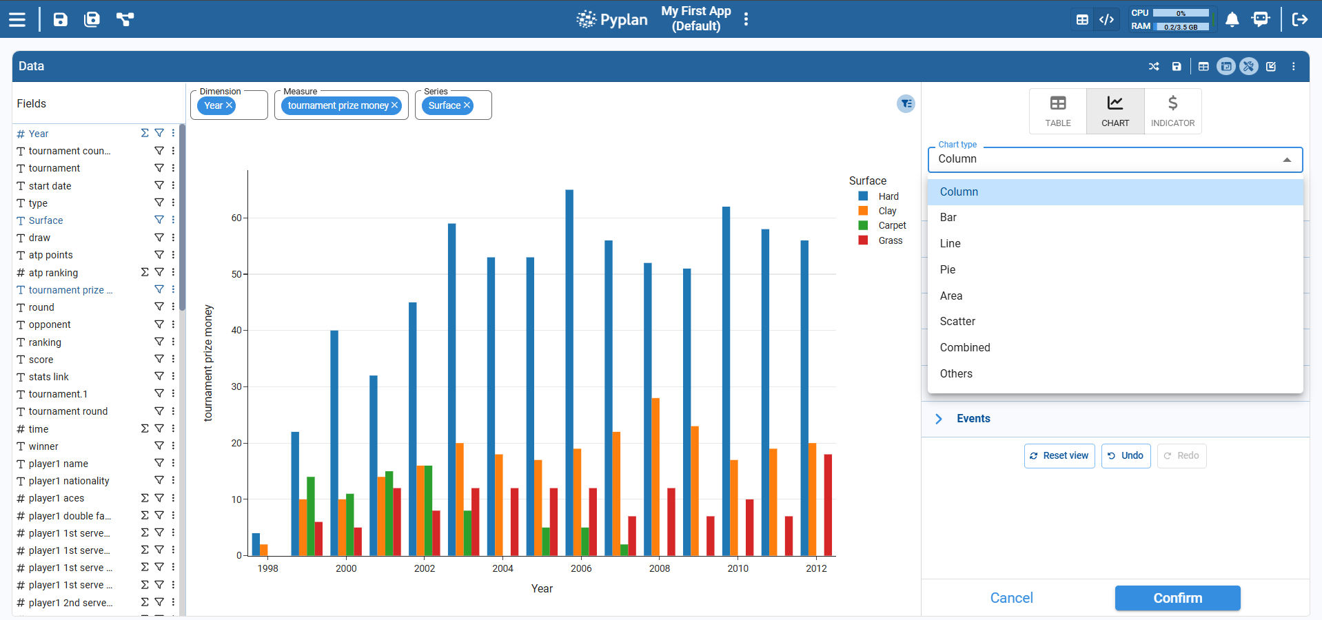Viewport: 1322px width, 620px height.
Task: Open the assistant bot icon
Action: coord(1260,19)
